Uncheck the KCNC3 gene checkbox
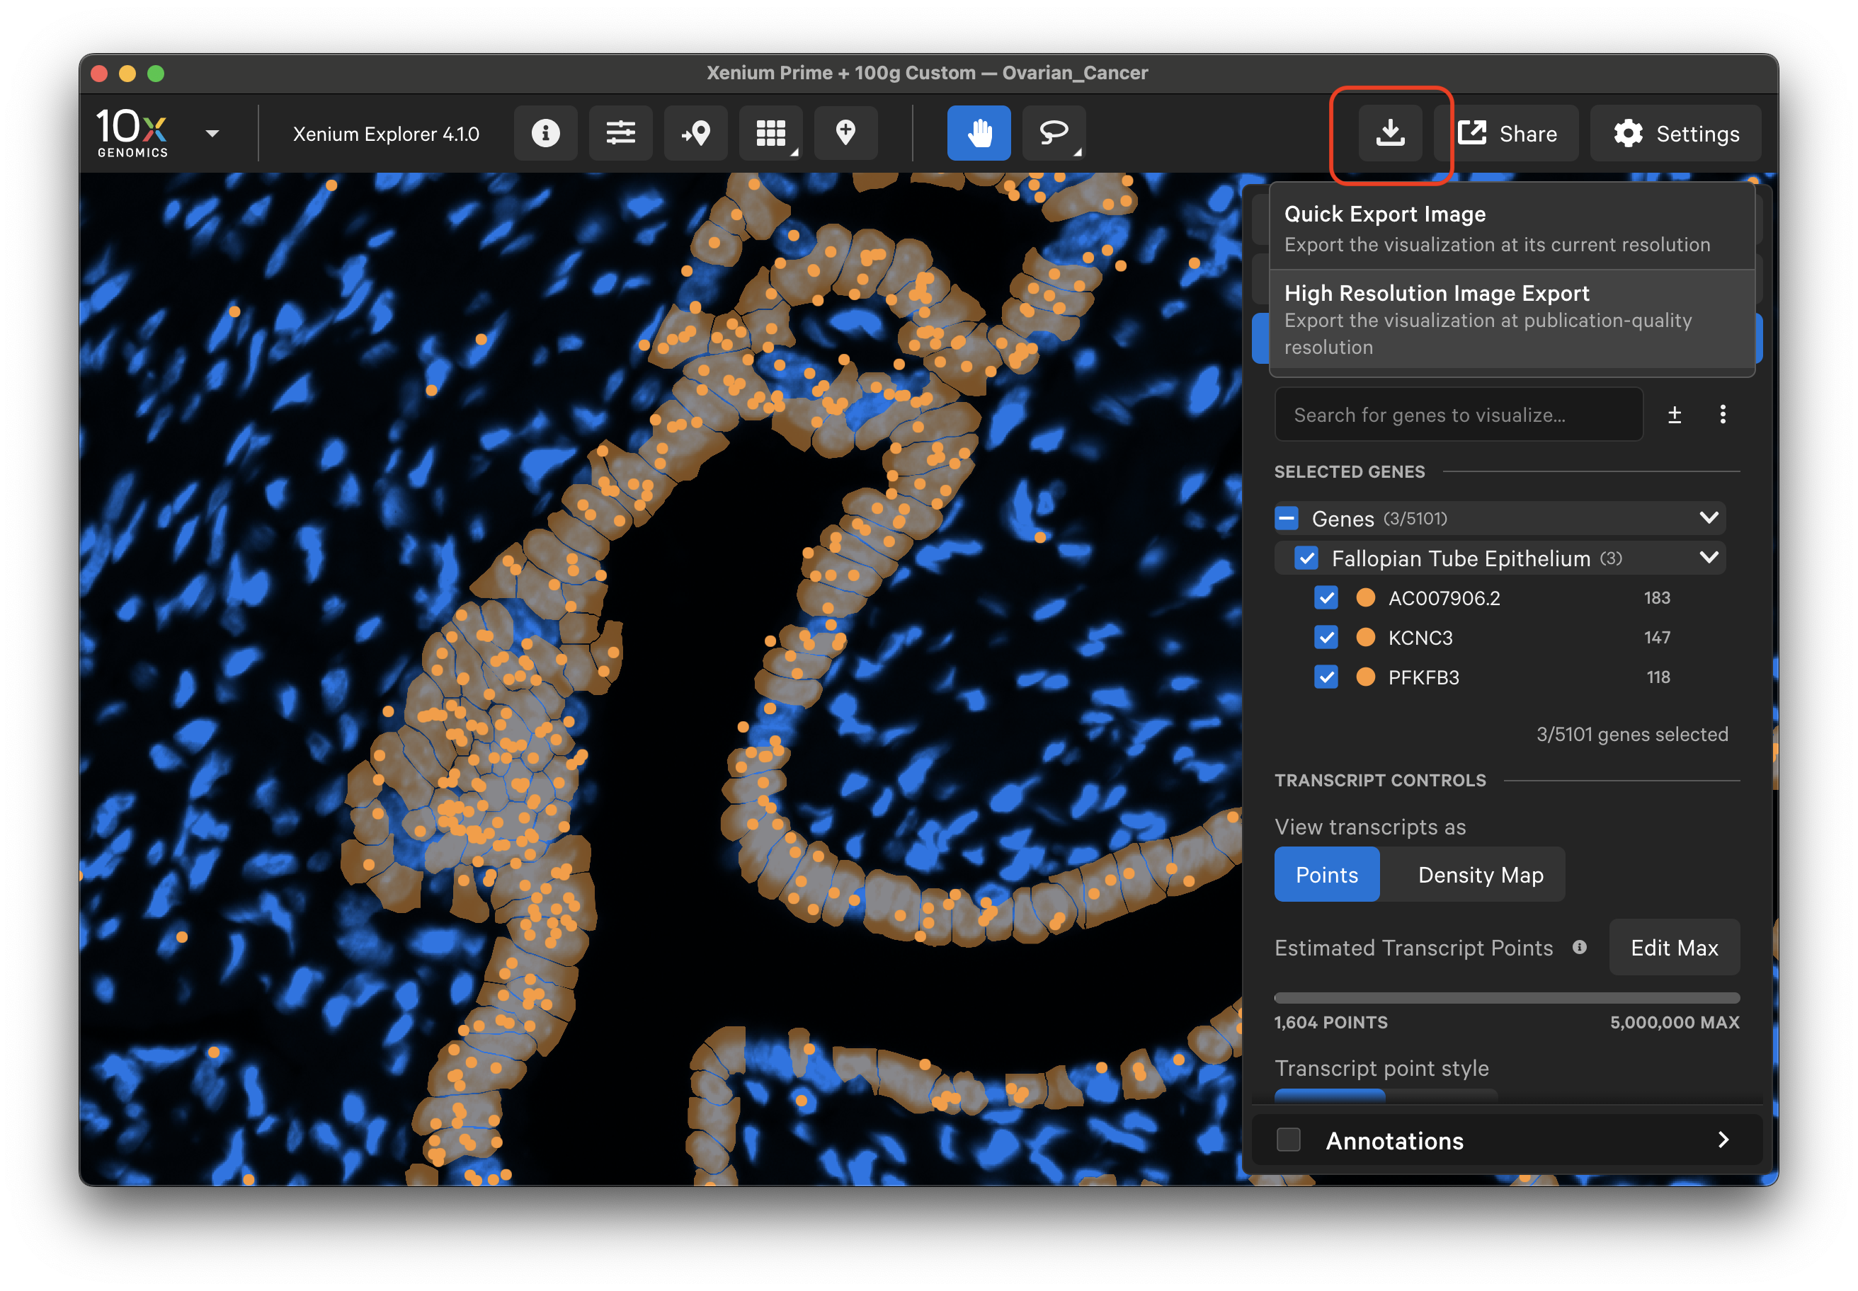This screenshot has width=1858, height=1291. tap(1326, 638)
